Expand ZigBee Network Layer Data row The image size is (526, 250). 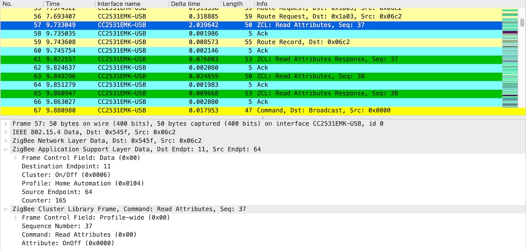(6, 141)
